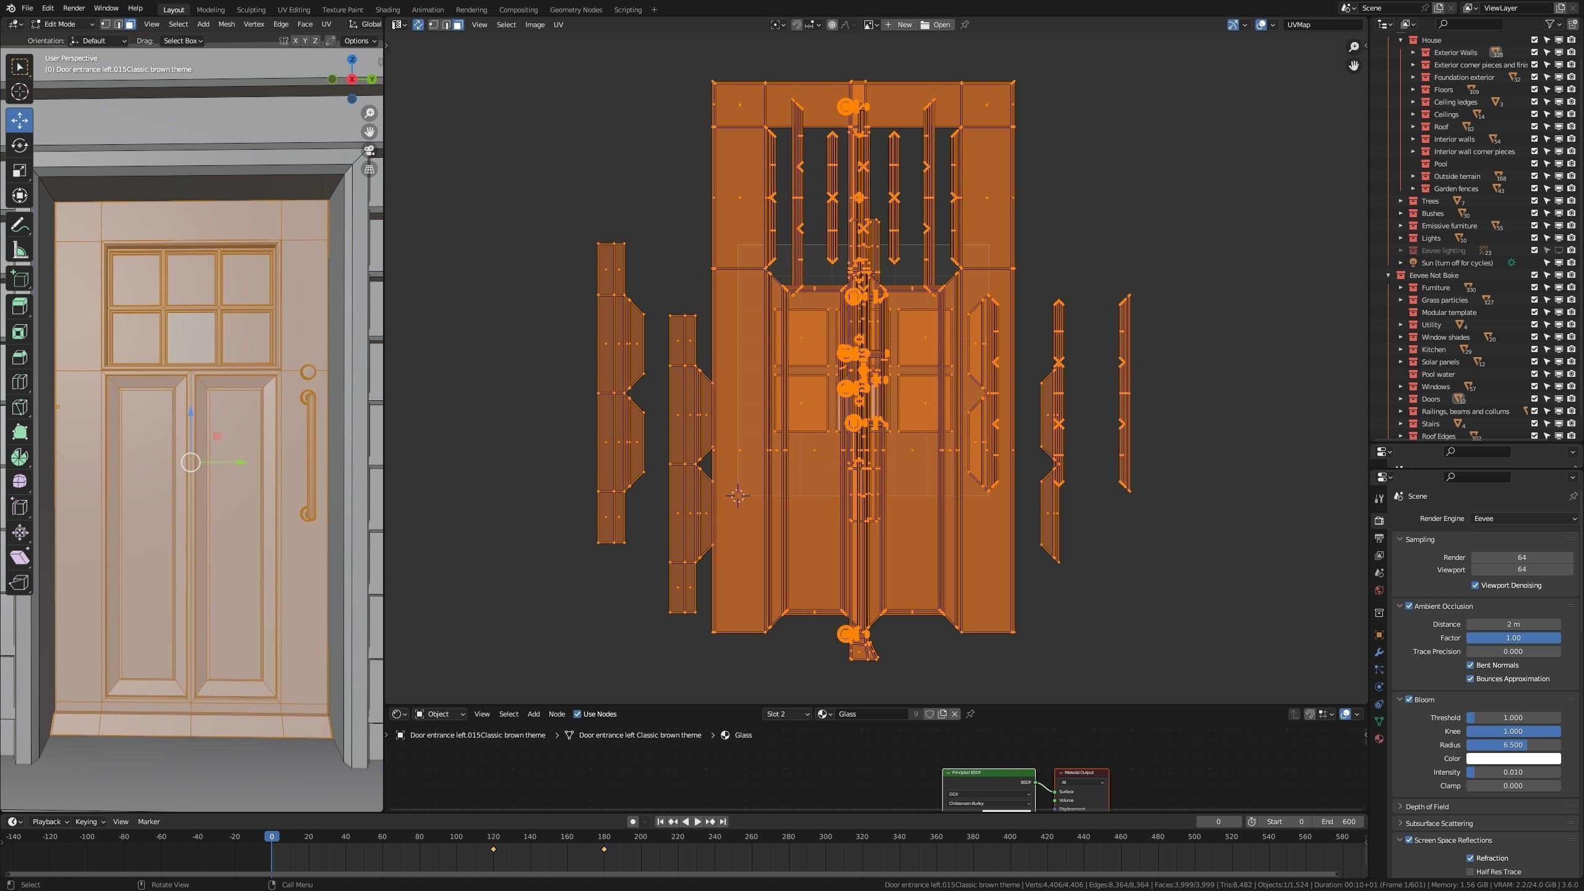
Task: Switch to the UV Editing workspace tab
Action: (293, 9)
